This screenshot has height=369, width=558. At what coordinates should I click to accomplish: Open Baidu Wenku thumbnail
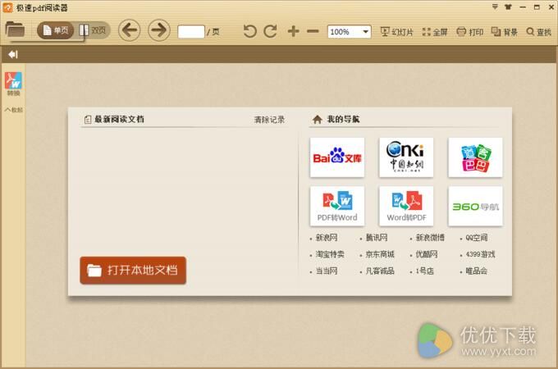pos(337,157)
